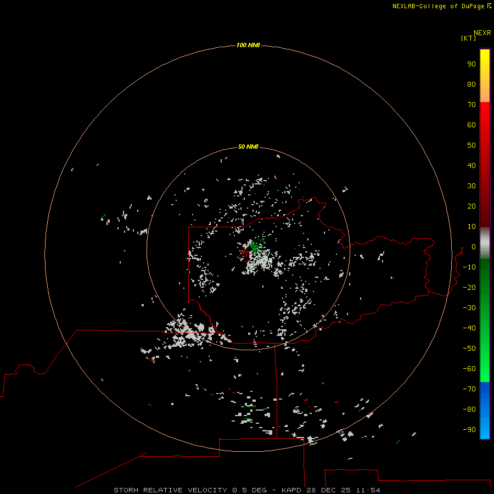Click the positive 70 knot scale value
Viewport: 494px width, 494px height.
[x=471, y=105]
